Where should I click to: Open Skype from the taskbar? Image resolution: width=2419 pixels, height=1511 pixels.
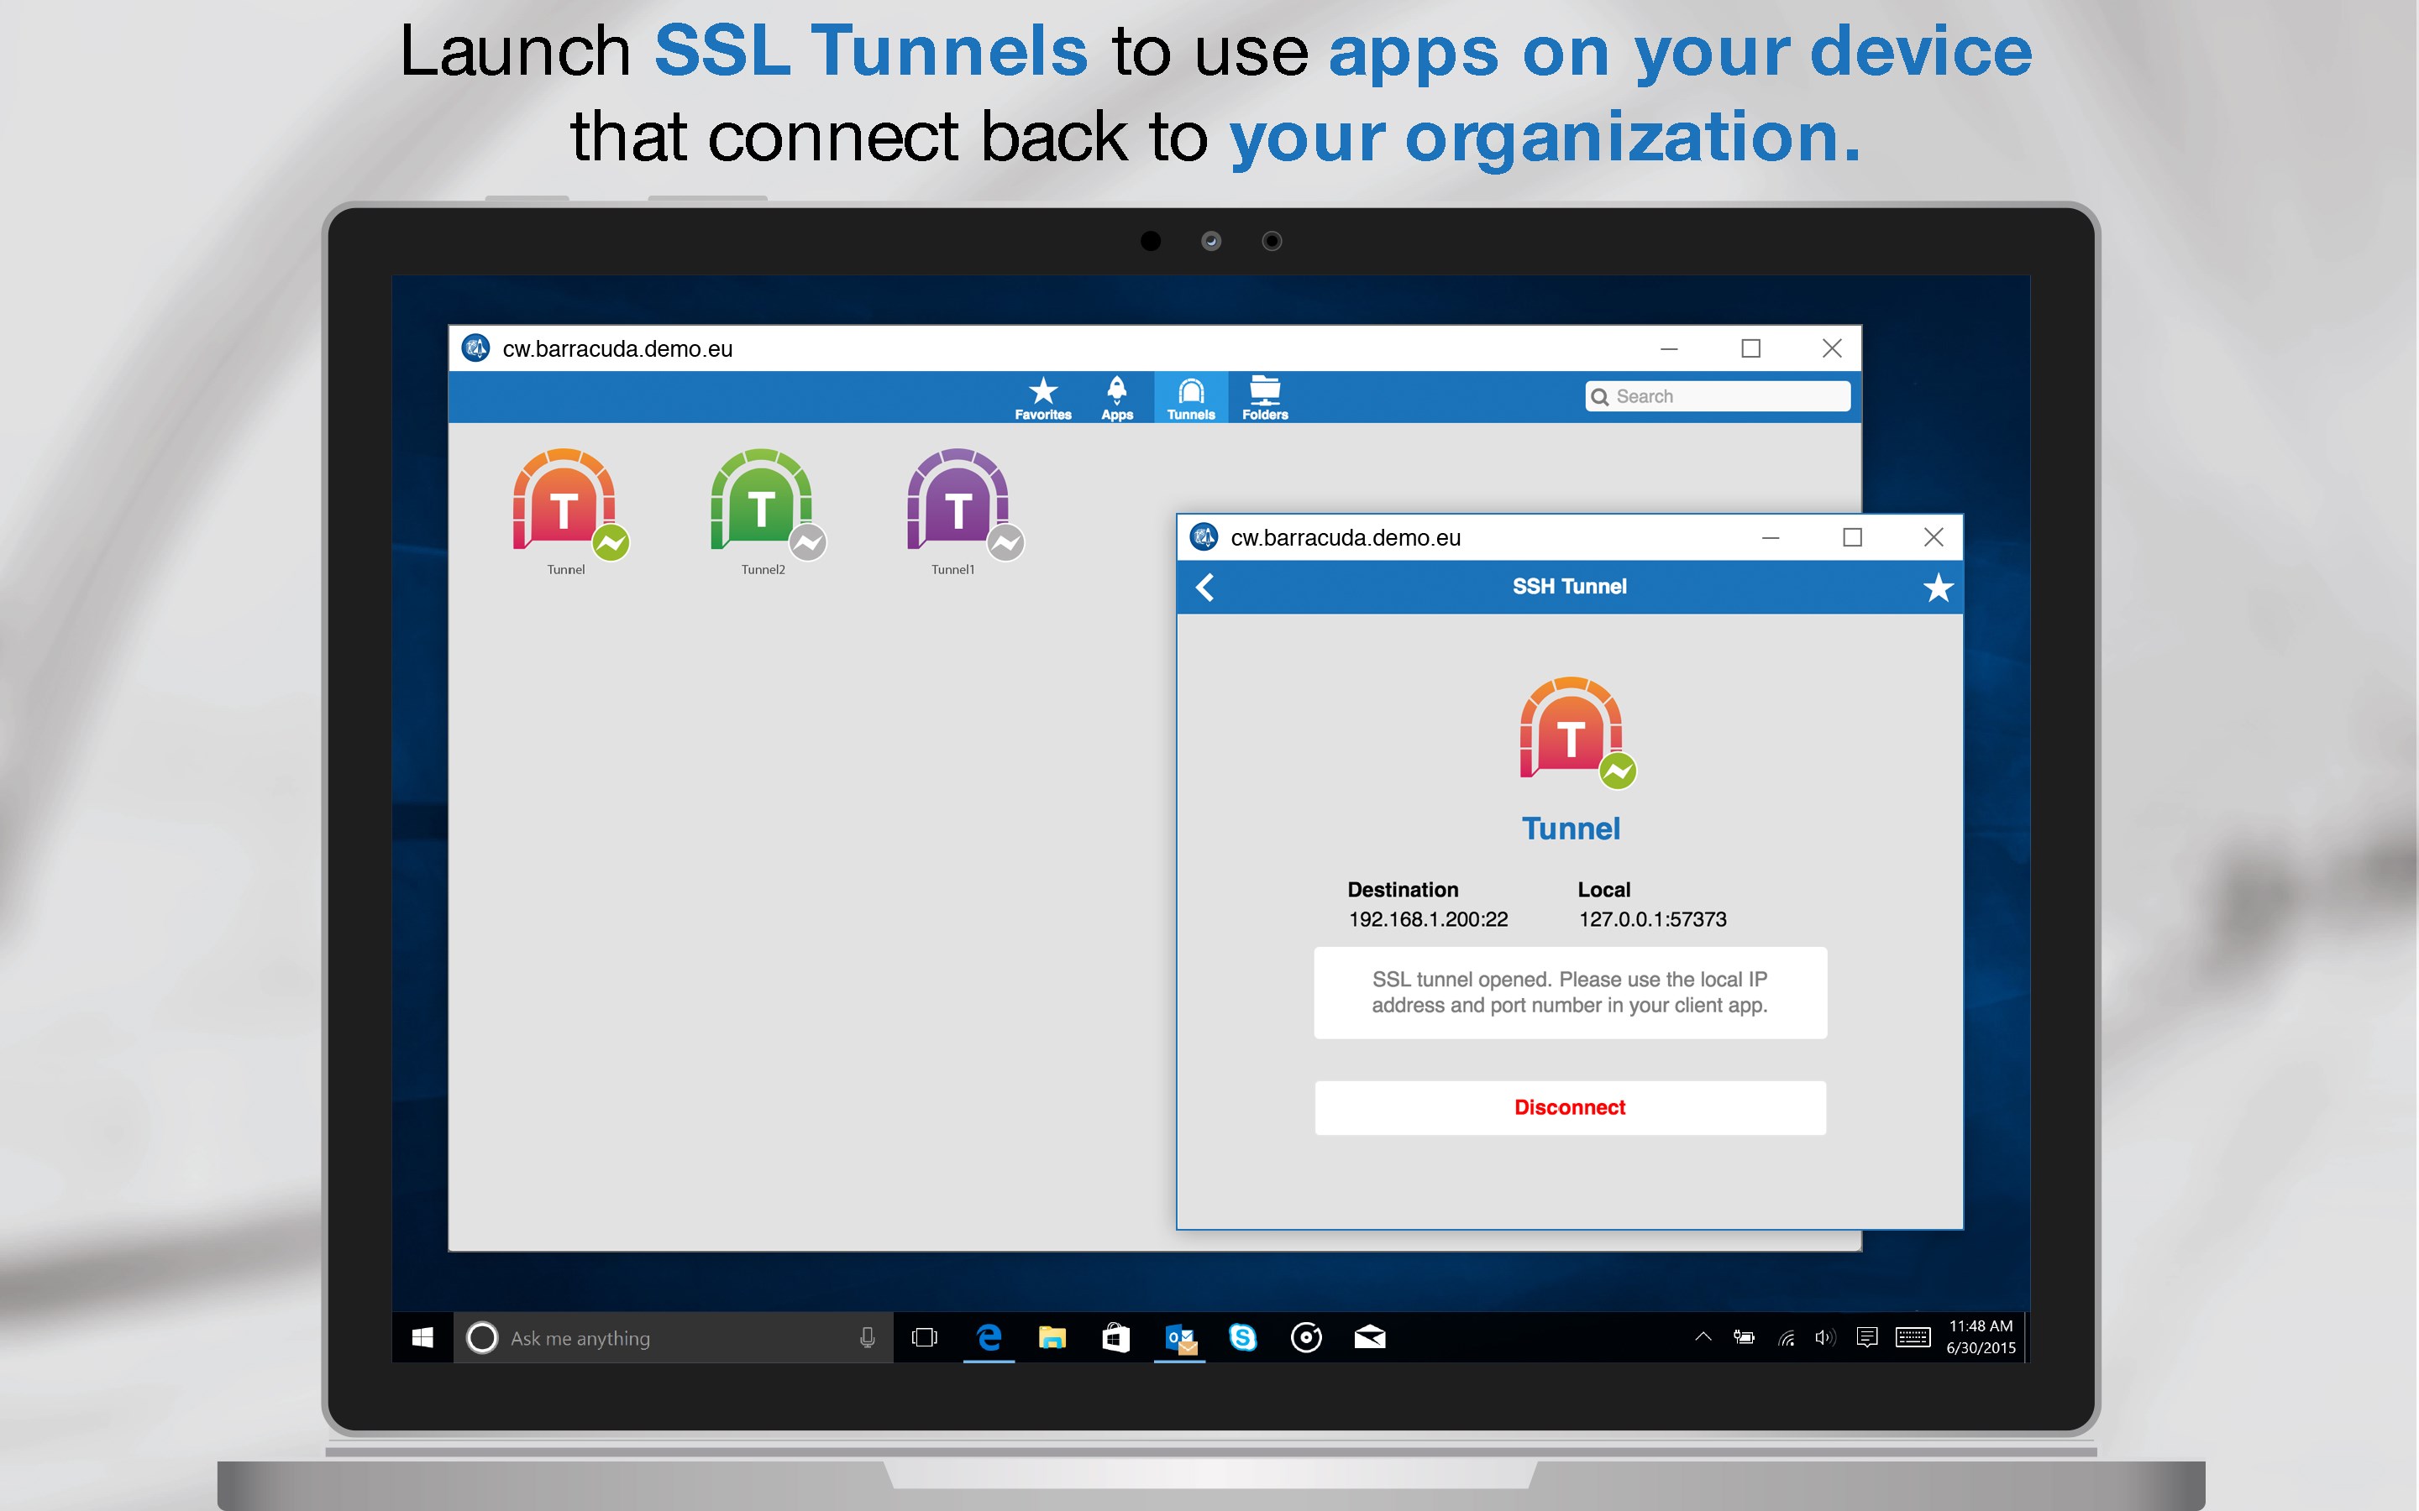point(1243,1337)
